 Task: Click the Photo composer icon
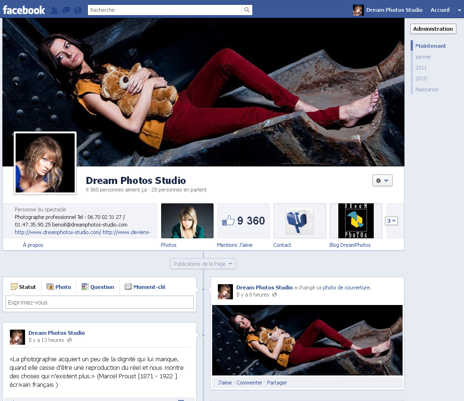pos(50,287)
